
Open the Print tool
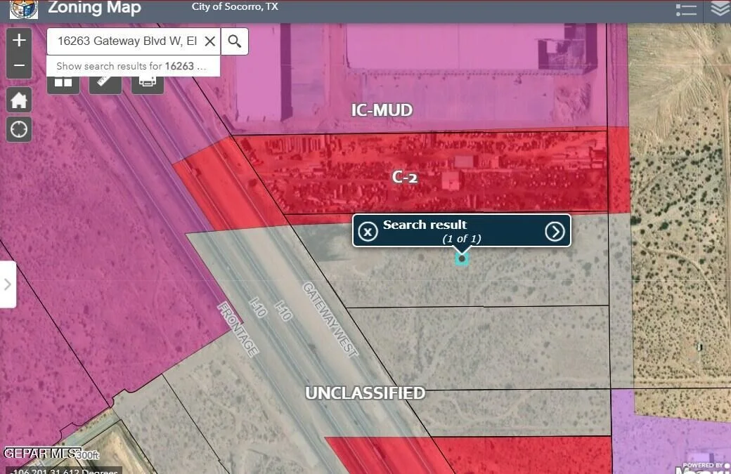(x=148, y=82)
